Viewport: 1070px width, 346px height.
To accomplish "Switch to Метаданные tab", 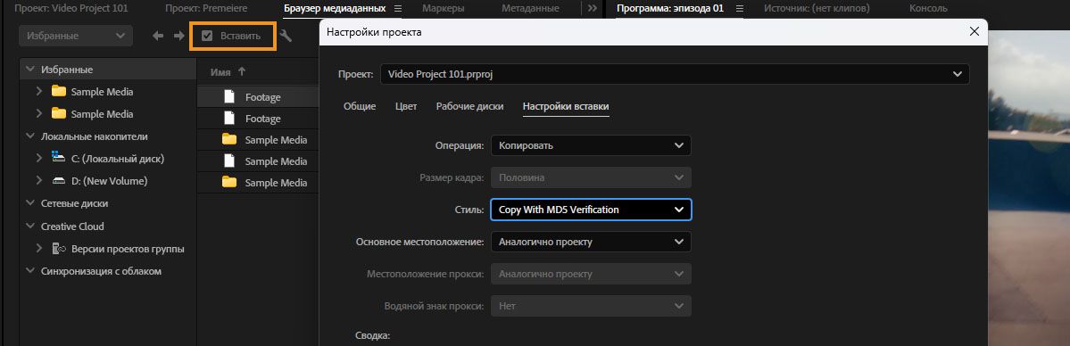I will pos(530,9).
